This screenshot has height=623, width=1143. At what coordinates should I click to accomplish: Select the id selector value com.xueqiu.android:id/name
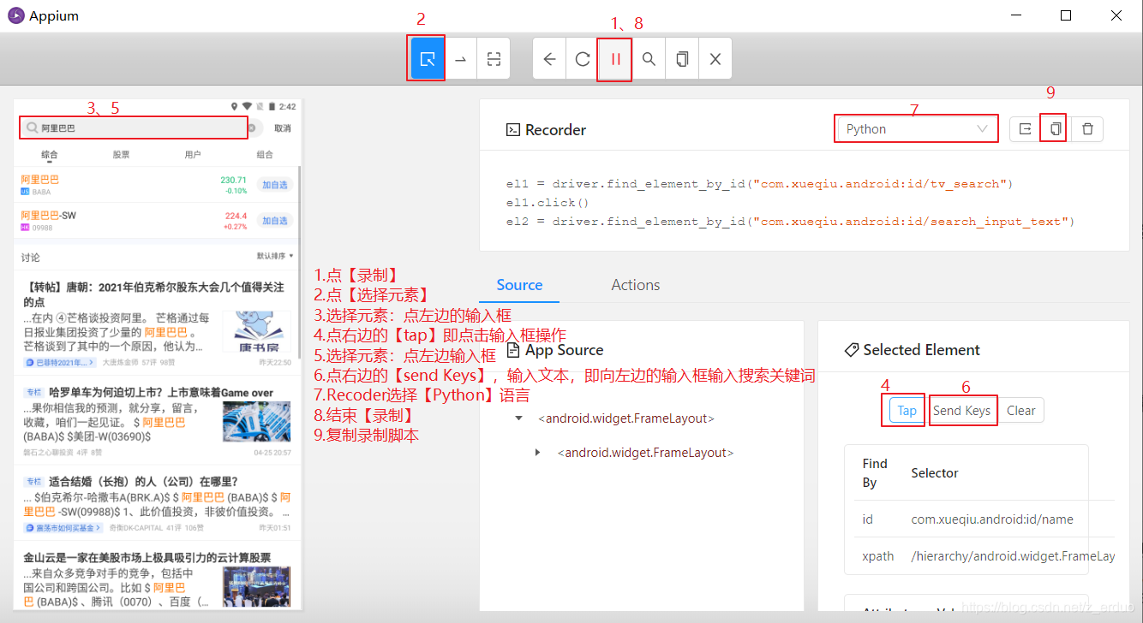pos(992,519)
